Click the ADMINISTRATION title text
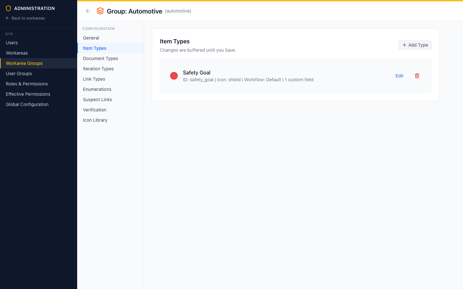The image size is (463, 289). [x=34, y=8]
